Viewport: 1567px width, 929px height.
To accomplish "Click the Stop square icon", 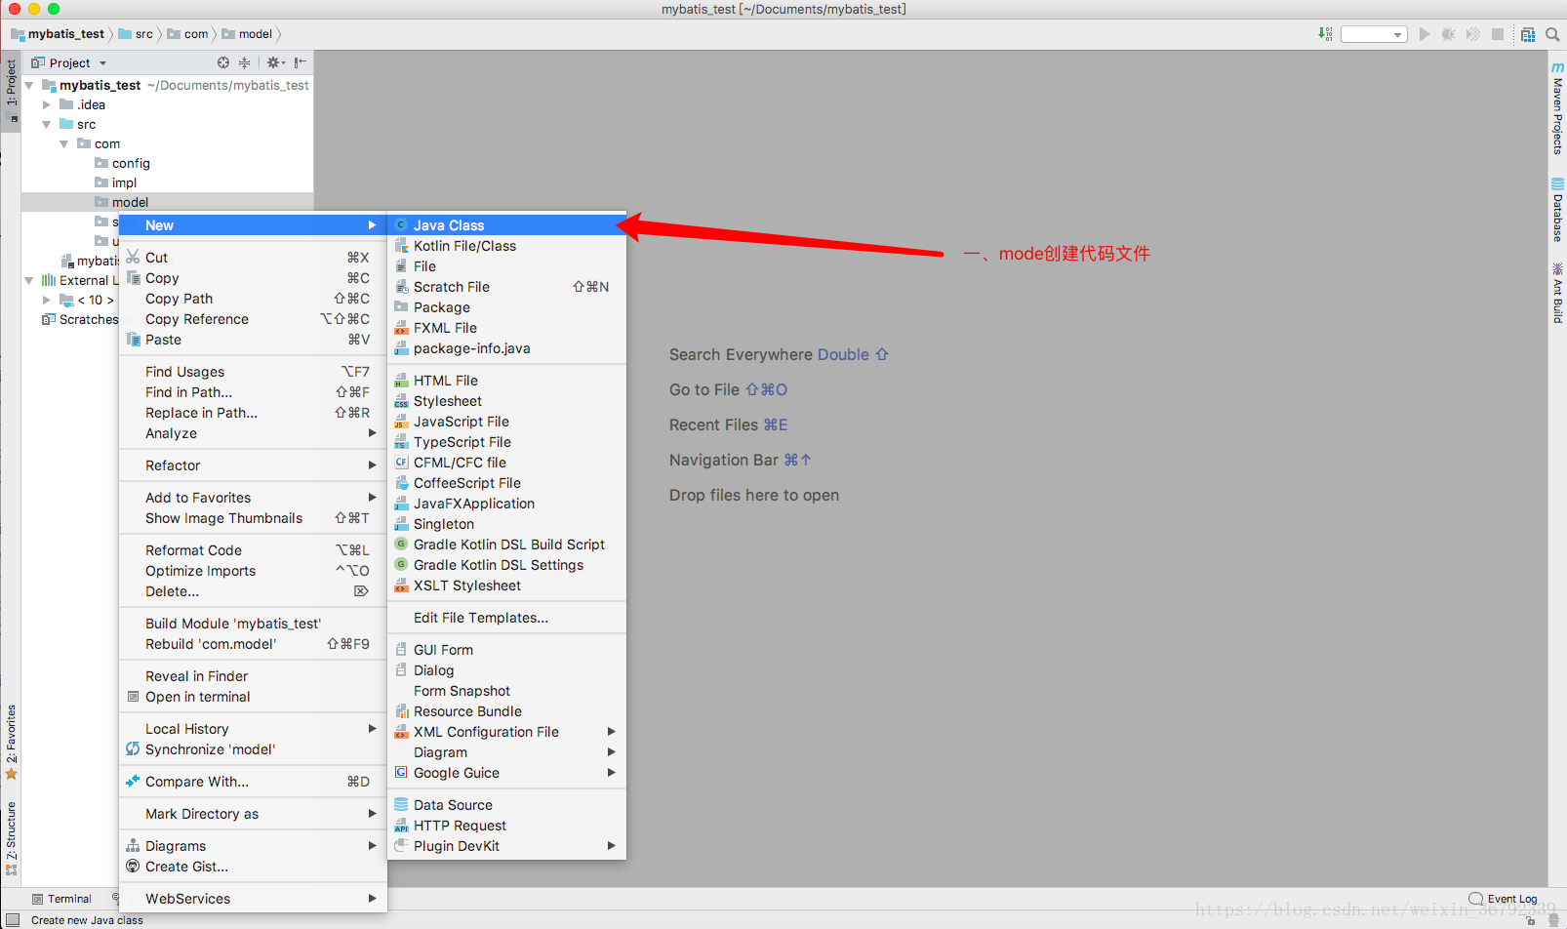I will [1498, 34].
